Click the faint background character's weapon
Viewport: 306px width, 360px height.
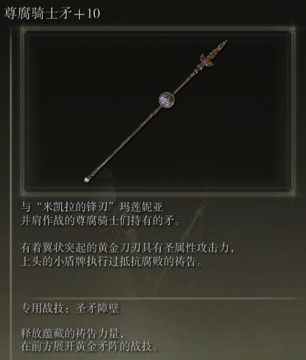click(x=195, y=220)
